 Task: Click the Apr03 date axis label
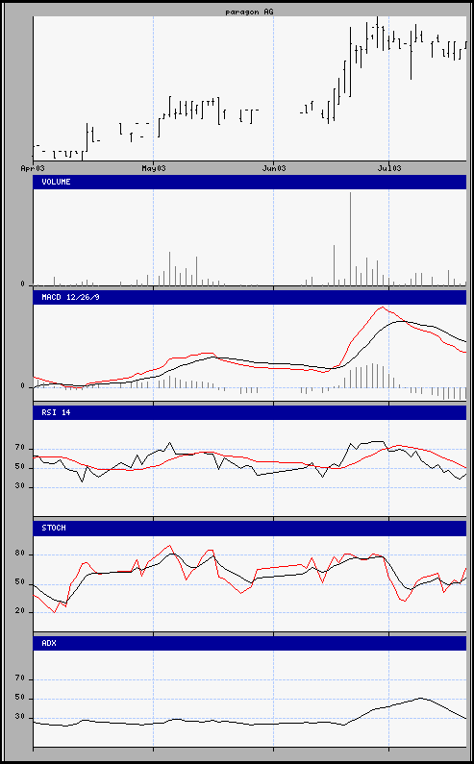(x=33, y=168)
